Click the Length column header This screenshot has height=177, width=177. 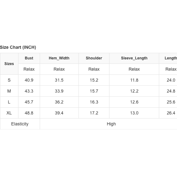pyautogui.click(x=171, y=58)
